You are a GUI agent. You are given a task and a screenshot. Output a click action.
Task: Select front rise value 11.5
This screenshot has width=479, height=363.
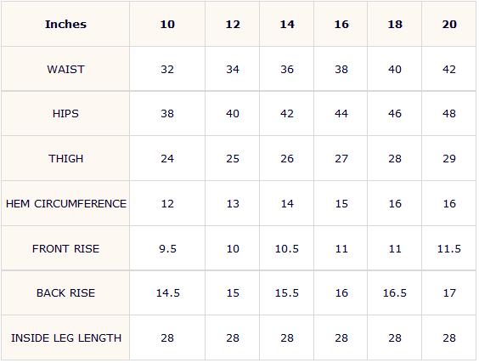tap(449, 248)
